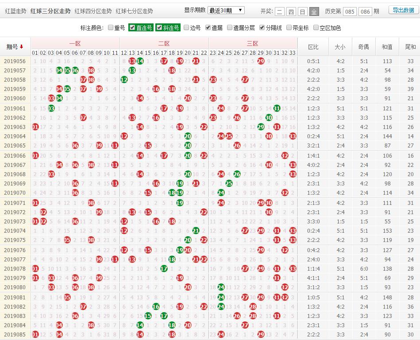
Task: Select green ball 04 in row 2019057
Action: 59,71
